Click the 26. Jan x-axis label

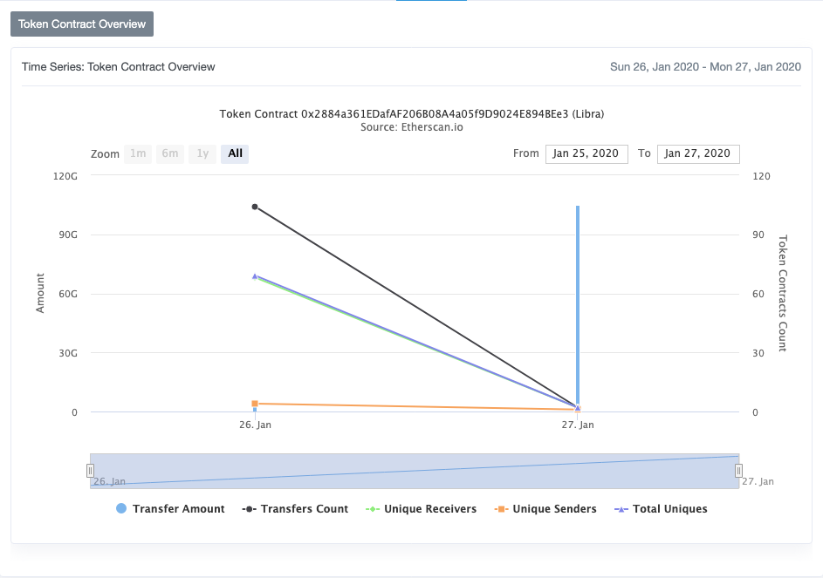(x=255, y=425)
